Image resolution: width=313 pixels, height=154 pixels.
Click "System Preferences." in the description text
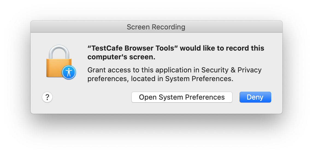pos(199,79)
